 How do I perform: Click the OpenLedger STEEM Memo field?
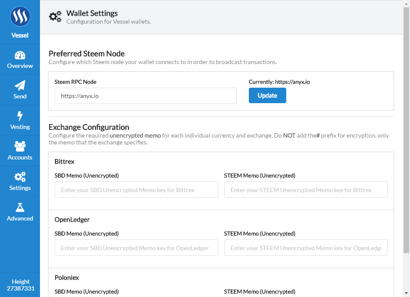pyautogui.click(x=306, y=248)
